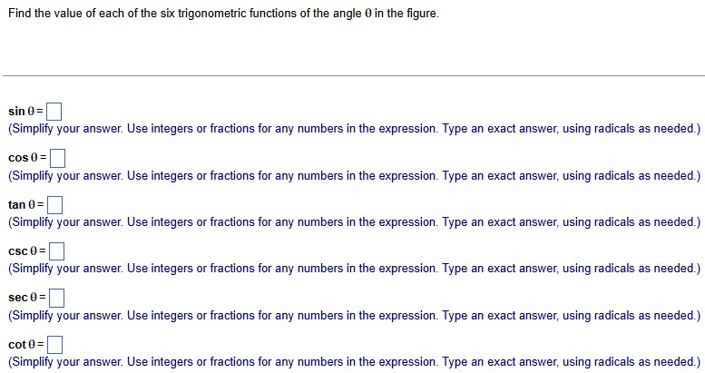Click the cot θ answer box
The height and width of the screenshot is (373, 705).
[x=54, y=345]
